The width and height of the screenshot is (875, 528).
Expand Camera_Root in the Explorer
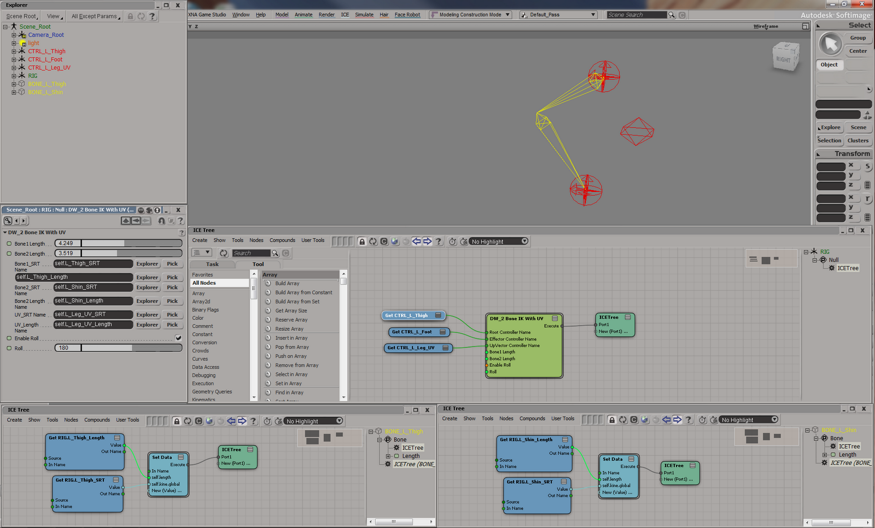tap(14, 35)
